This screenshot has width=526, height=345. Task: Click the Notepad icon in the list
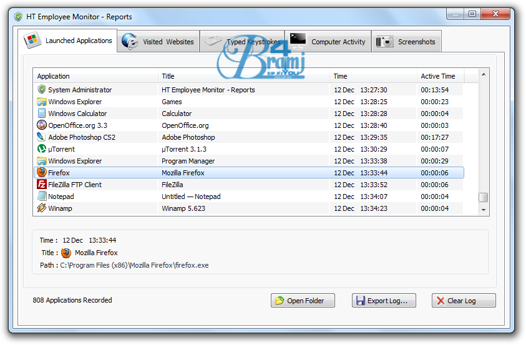click(42, 197)
